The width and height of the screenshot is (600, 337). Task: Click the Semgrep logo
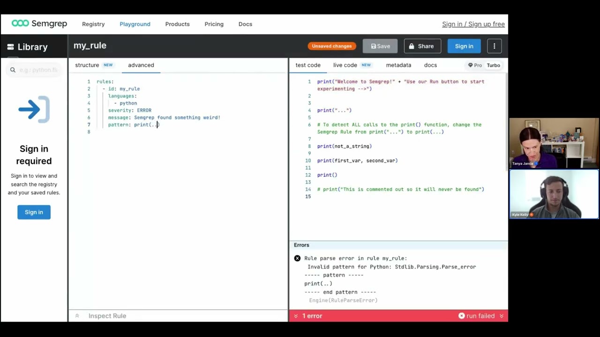tap(39, 23)
